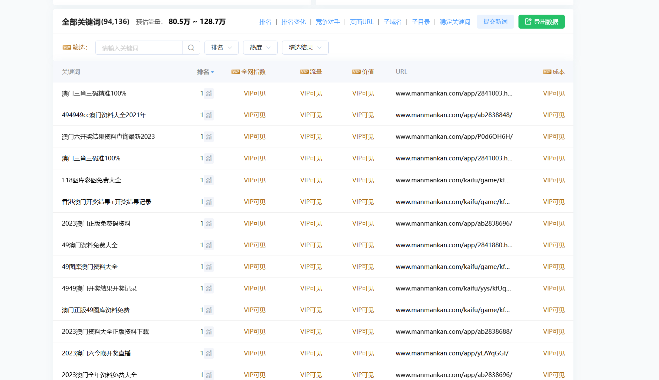The width and height of the screenshot is (659, 380).
Task: Open trend chart icon for 香港澳门开奖结果+开奖结果记录
Action: click(x=209, y=202)
